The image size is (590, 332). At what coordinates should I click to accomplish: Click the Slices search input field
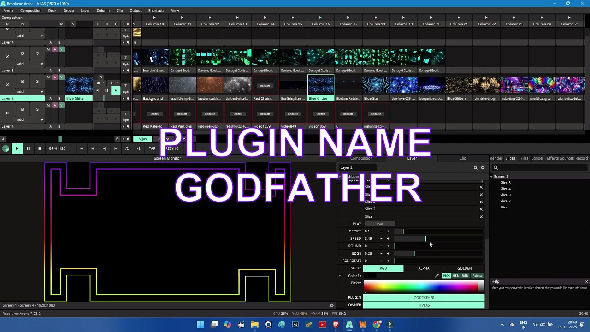point(540,168)
